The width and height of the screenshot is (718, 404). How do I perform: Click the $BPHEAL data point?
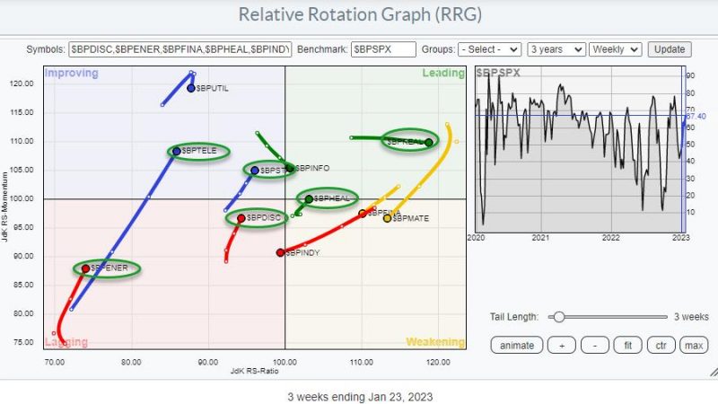click(309, 199)
